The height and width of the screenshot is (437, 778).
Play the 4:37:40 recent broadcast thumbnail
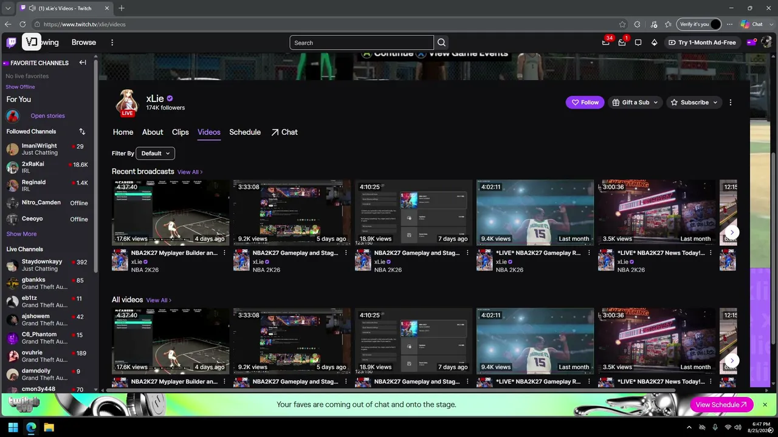point(171,212)
